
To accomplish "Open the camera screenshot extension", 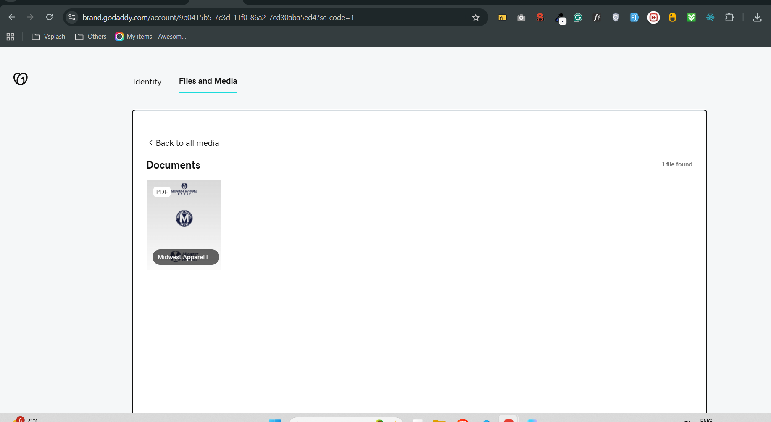I will 521,17.
